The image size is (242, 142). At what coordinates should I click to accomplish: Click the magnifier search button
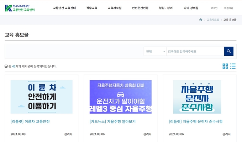tap(229, 51)
